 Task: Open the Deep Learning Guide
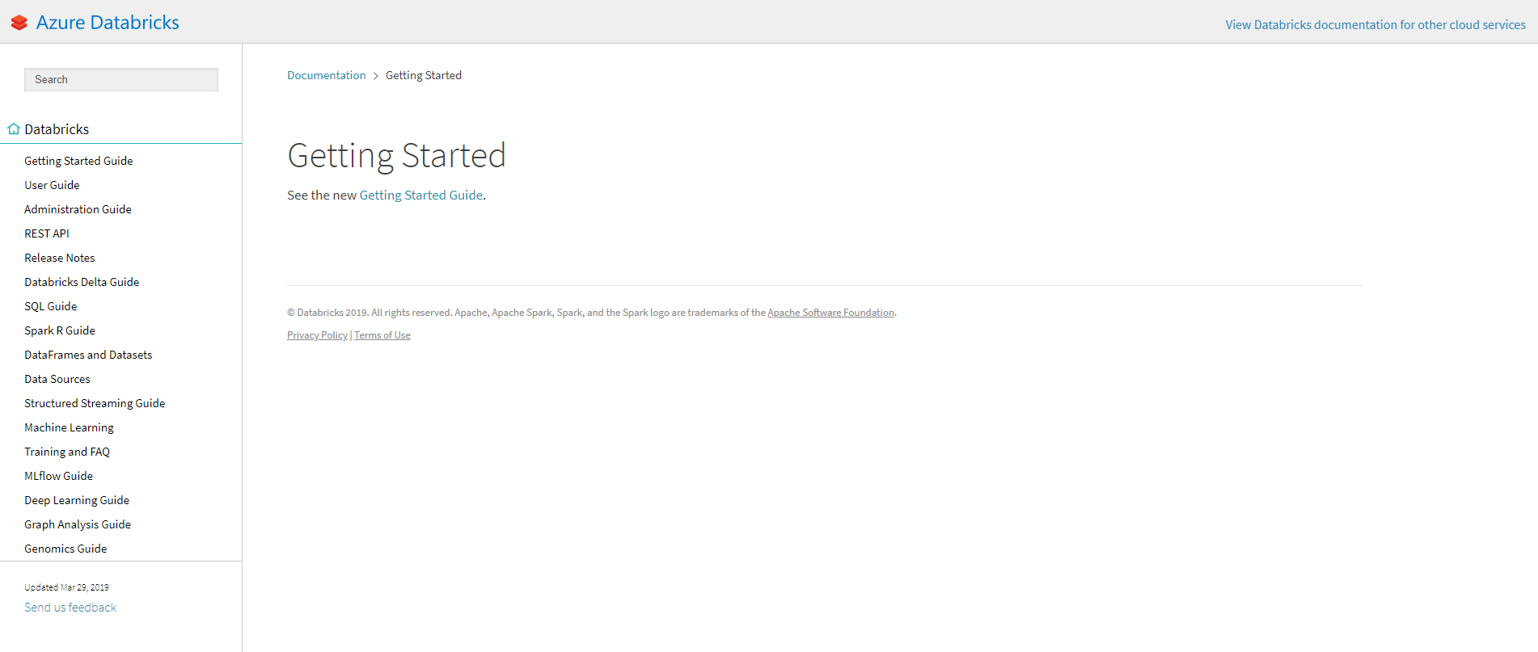pos(77,500)
